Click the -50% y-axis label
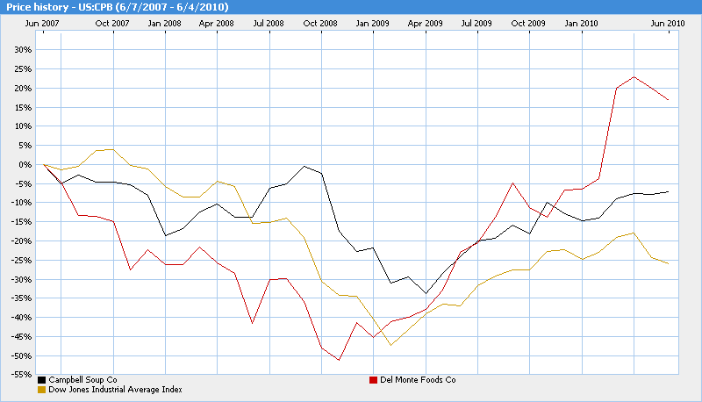 pos(23,356)
